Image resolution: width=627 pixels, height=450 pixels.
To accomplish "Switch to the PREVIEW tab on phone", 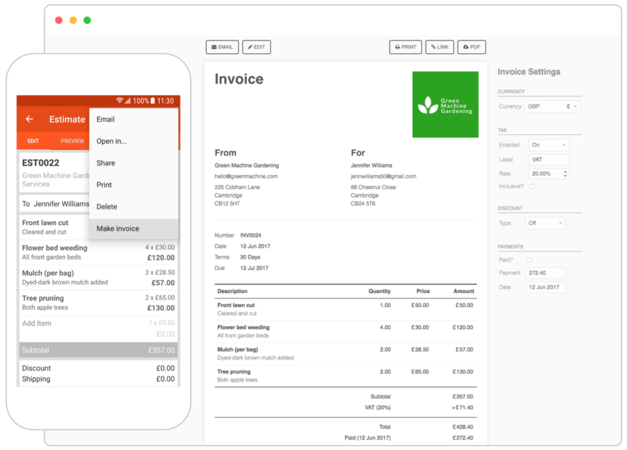I will pos(72,141).
